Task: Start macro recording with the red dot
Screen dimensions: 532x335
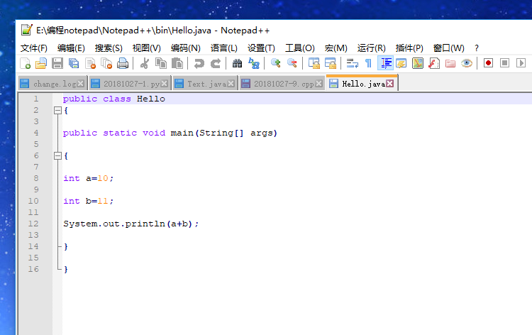Action: [x=488, y=63]
